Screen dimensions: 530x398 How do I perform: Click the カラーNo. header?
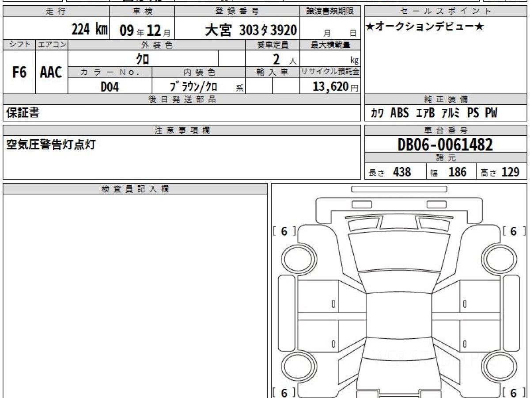coord(110,72)
